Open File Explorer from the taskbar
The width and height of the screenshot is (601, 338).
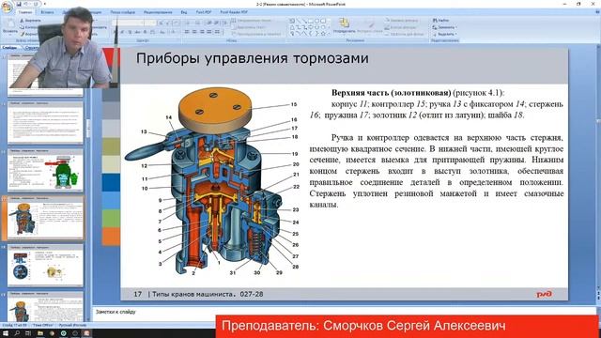(40, 333)
